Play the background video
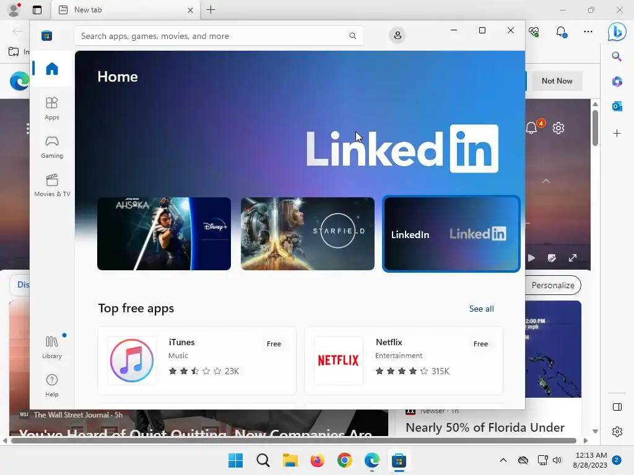634x475 pixels. click(x=531, y=258)
